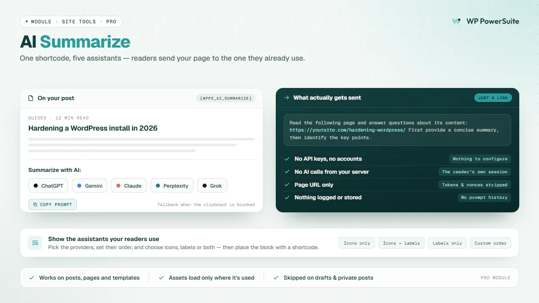The height and width of the screenshot is (303, 539).
Task: Click checkmark beside Nothing logged or stored
Action: (287, 197)
